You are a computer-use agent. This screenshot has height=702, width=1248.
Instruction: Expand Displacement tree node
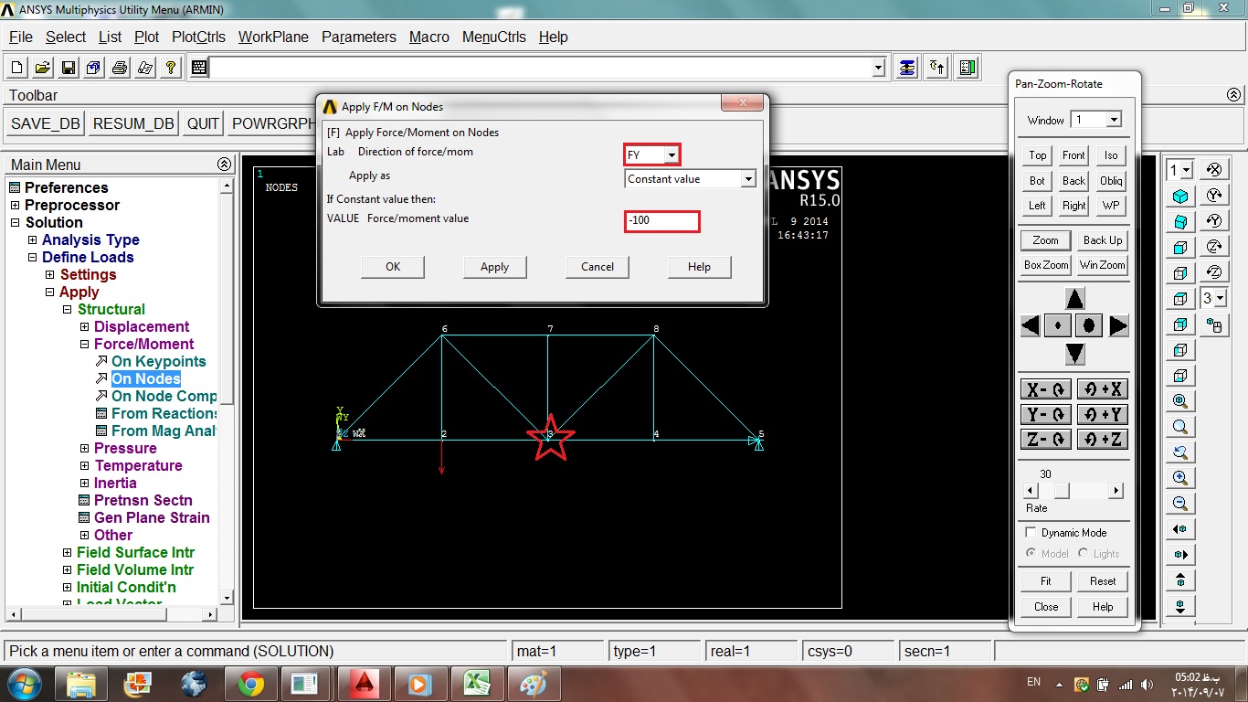click(84, 326)
